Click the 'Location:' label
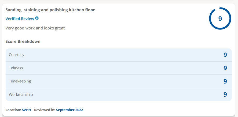This screenshot has width=238, height=117. click(x=13, y=110)
